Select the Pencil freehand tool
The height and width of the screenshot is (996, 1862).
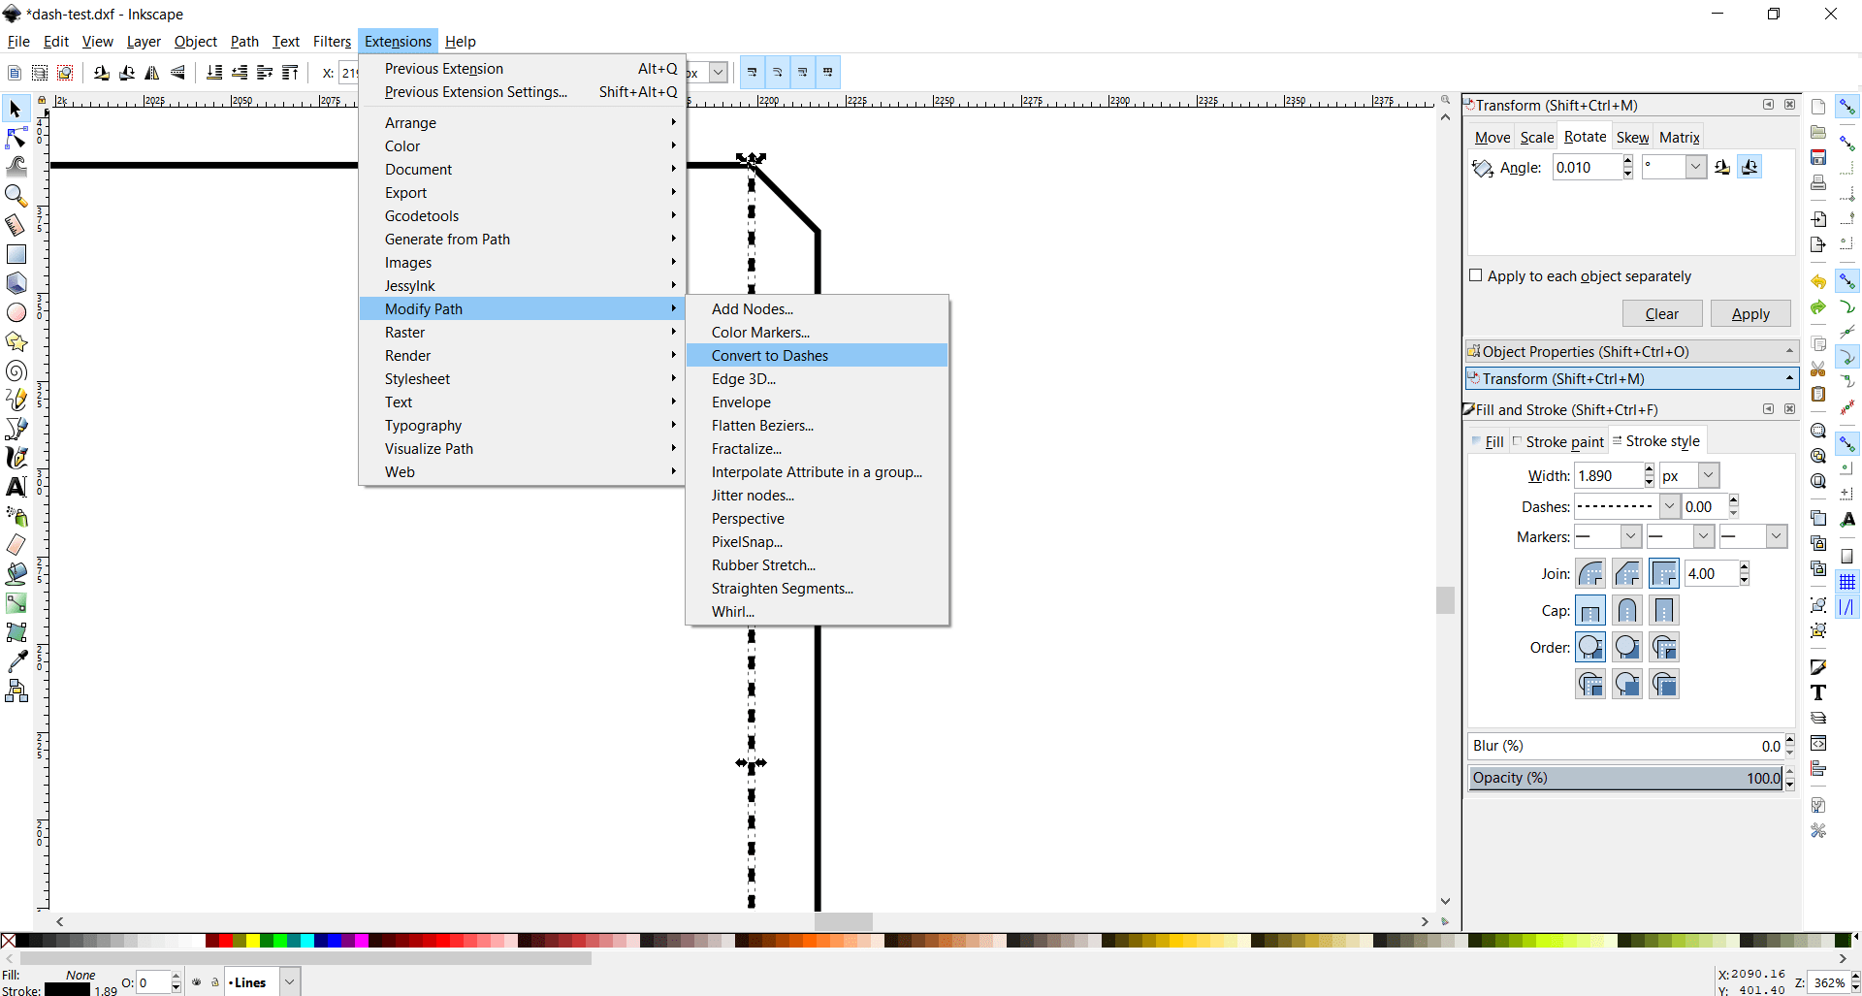click(16, 400)
